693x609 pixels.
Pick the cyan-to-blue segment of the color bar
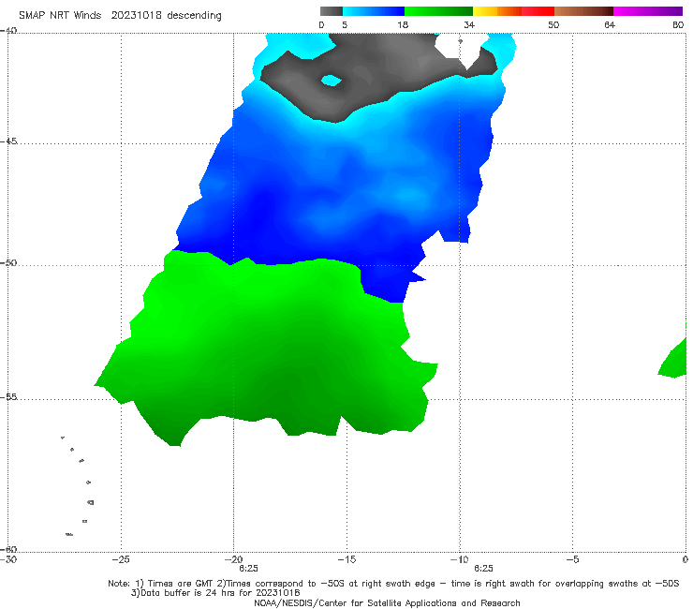[374, 11]
